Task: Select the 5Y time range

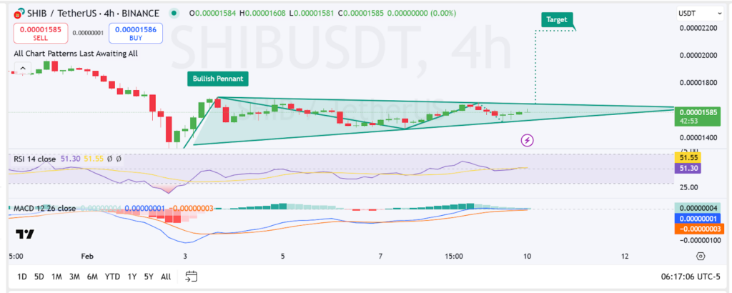Action: pyautogui.click(x=149, y=277)
